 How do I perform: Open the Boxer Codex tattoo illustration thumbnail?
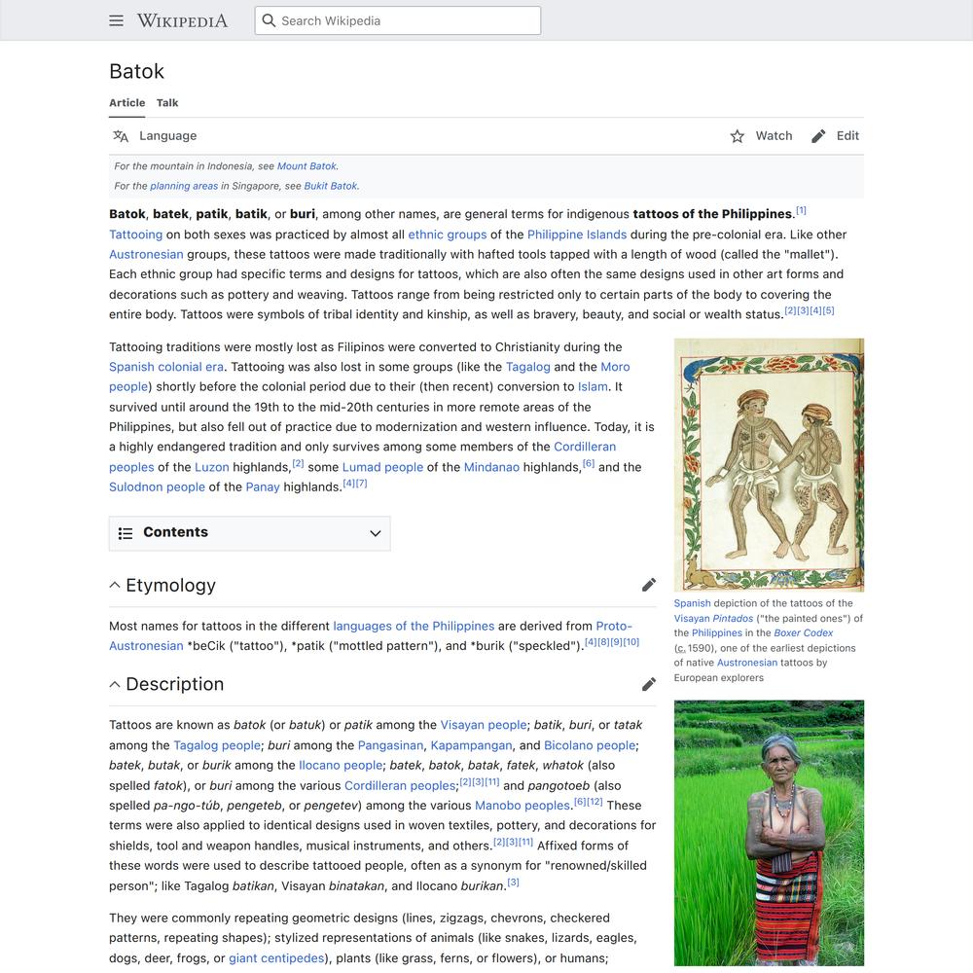769,465
